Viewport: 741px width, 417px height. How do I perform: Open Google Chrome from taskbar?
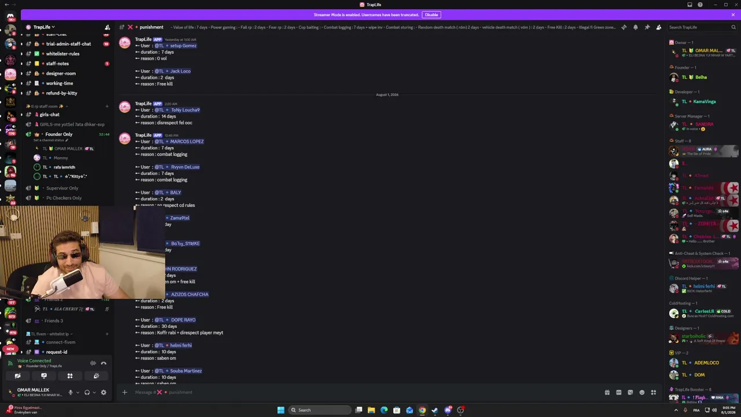[x=422, y=410]
